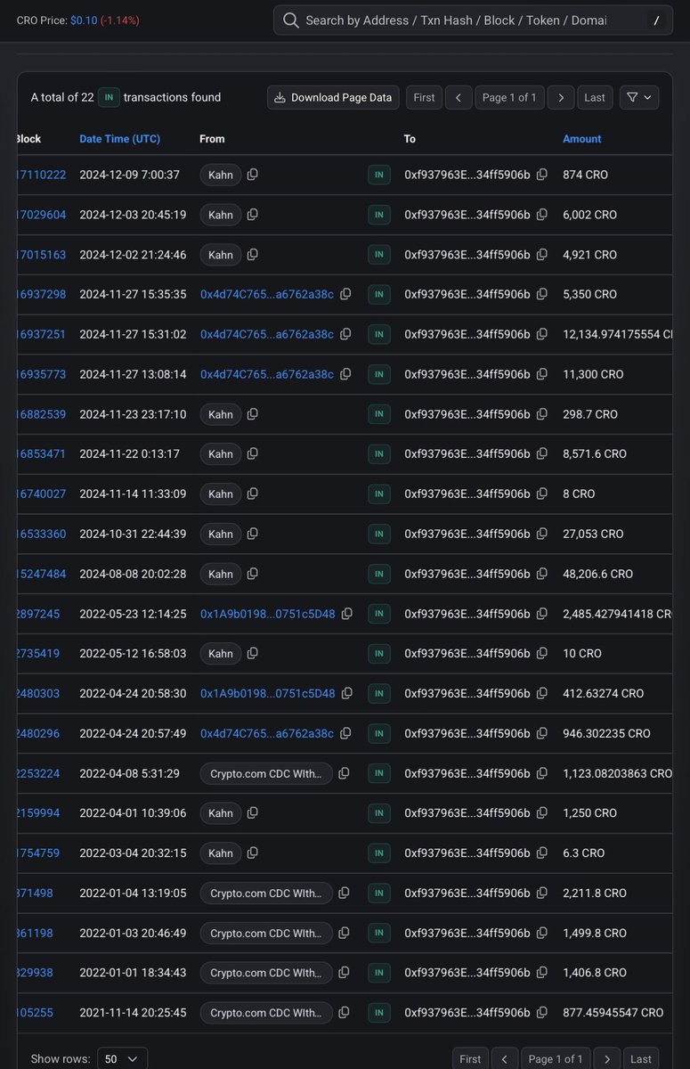
Task: Copy To address in 1,499.8 CRO row
Action: (542, 933)
